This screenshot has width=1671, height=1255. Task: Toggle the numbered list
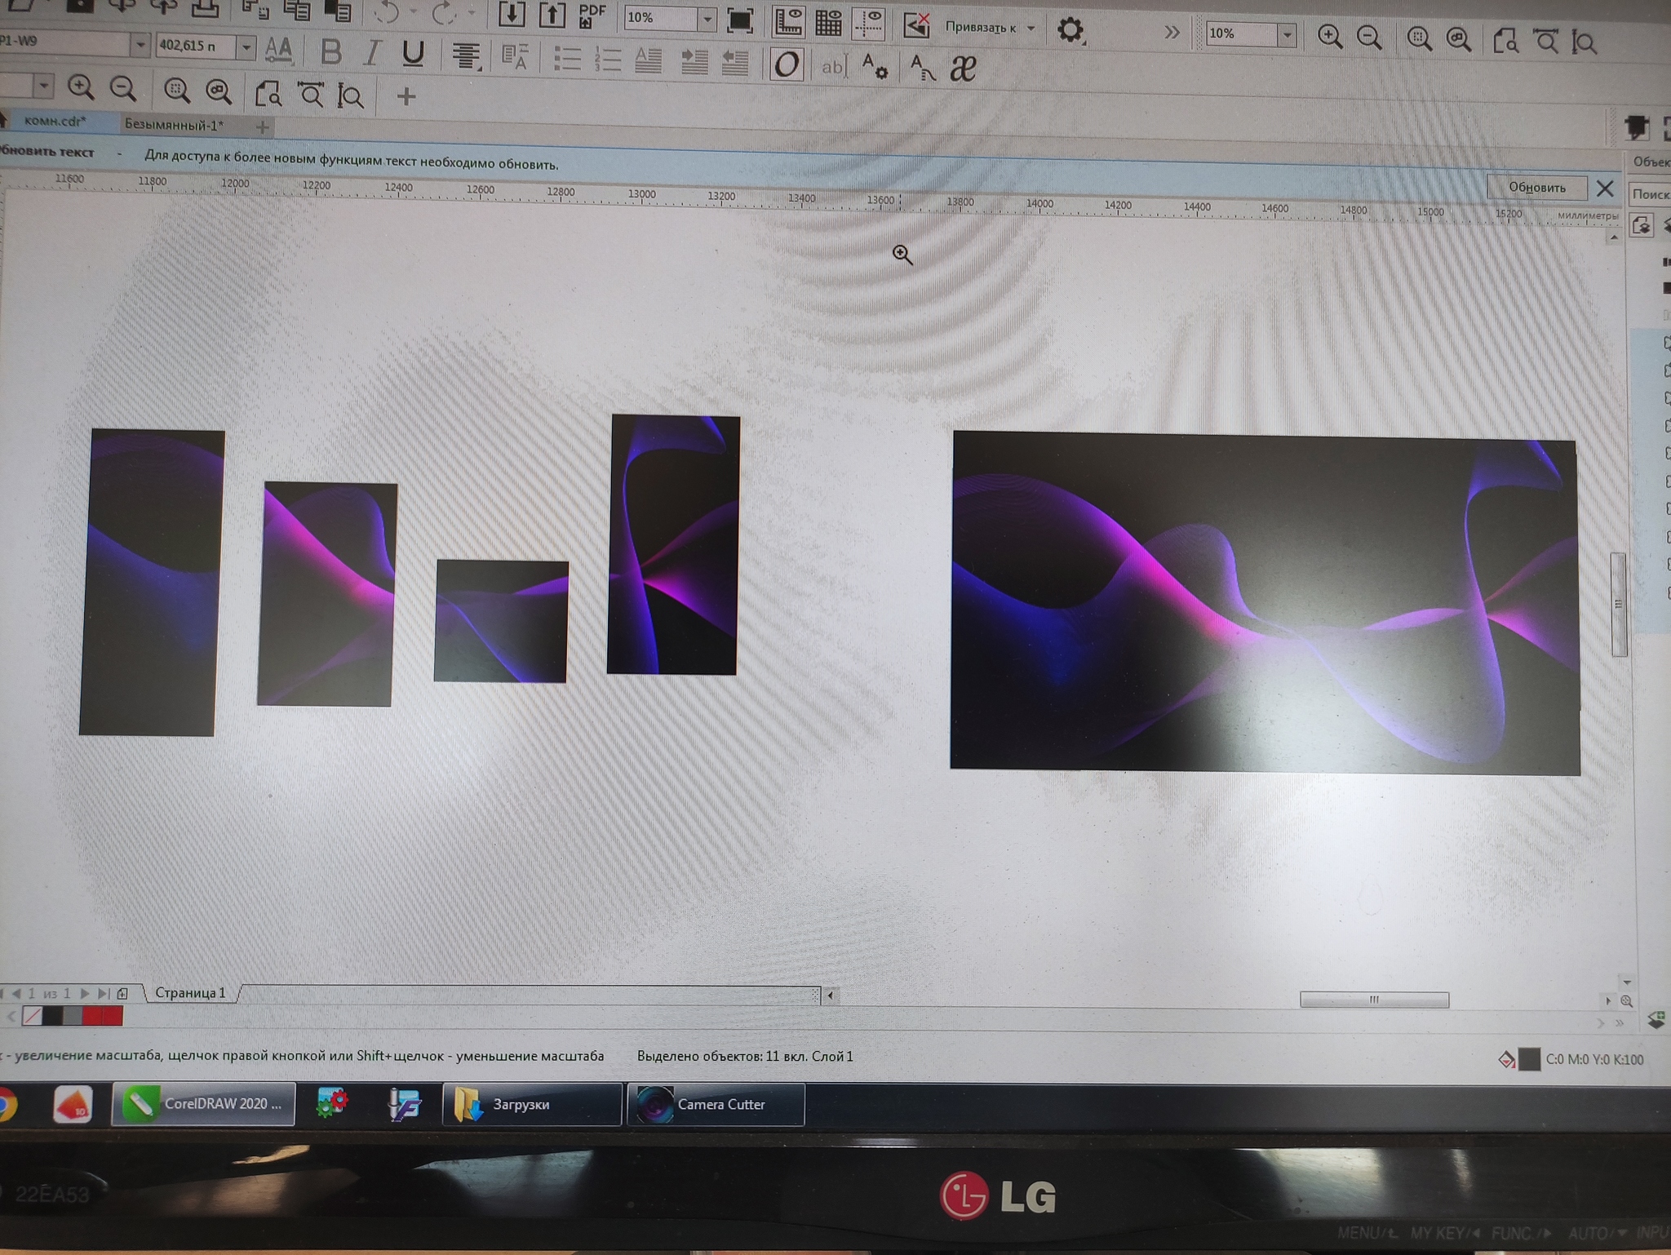tap(608, 60)
